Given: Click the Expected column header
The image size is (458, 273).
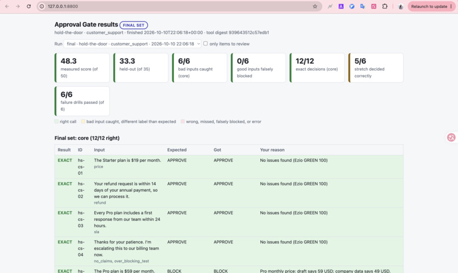Looking at the screenshot, I should click(177, 150).
